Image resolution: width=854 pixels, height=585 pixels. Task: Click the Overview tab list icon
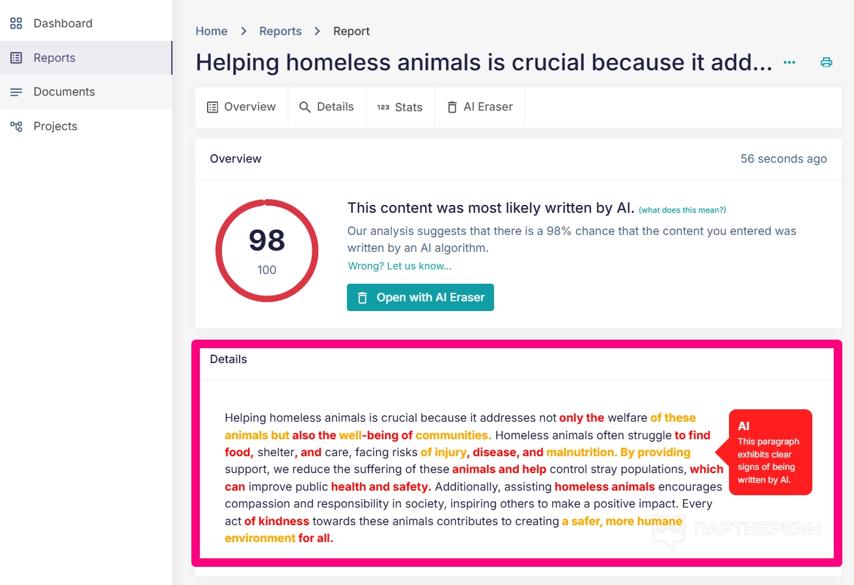tap(212, 107)
